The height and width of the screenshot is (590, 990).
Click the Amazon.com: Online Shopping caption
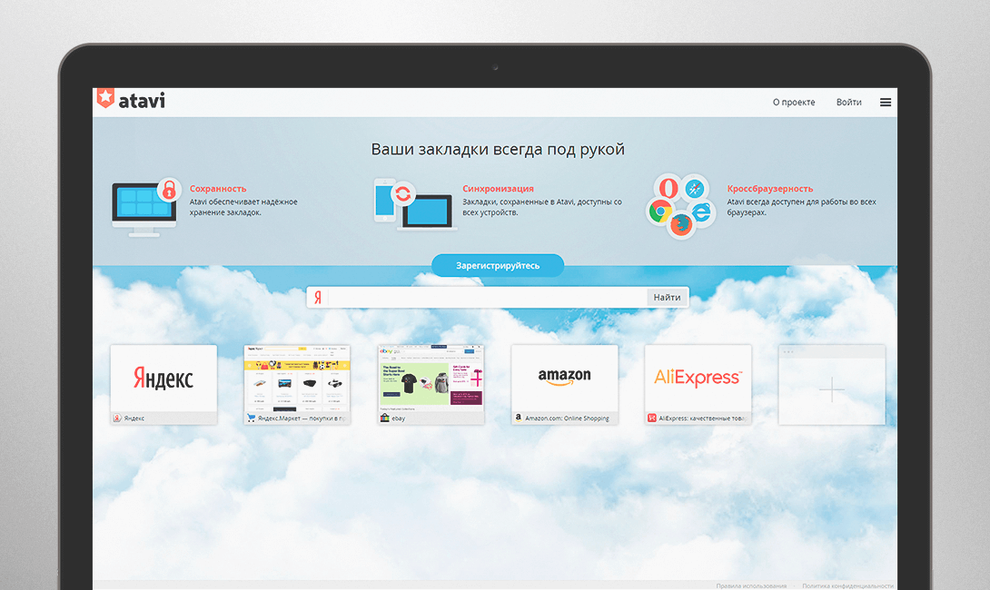(x=567, y=418)
